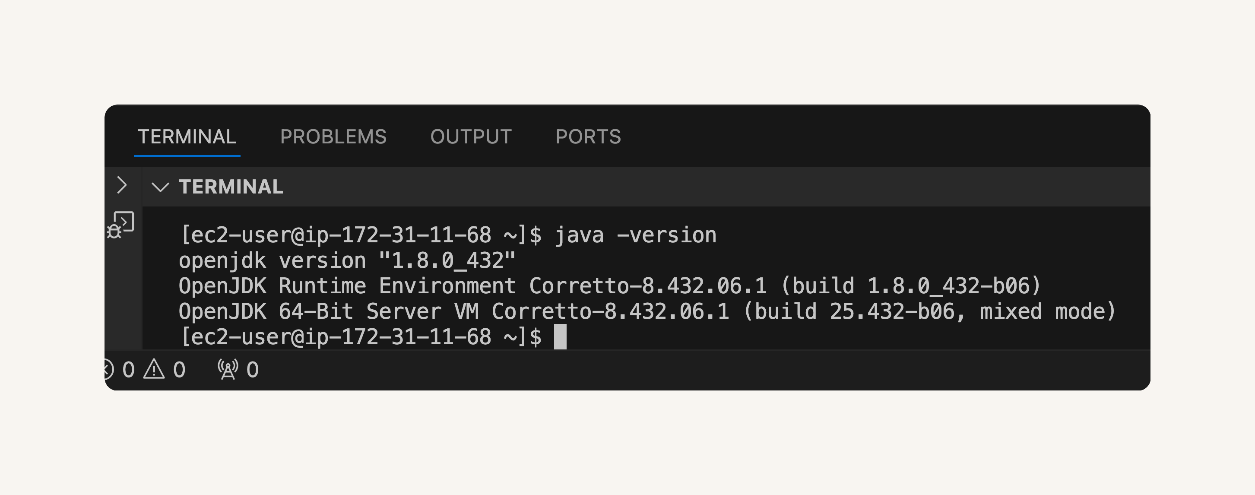Viewport: 1255px width, 495px height.
Task: Collapse the TERMINAL section chevron
Action: [160, 187]
